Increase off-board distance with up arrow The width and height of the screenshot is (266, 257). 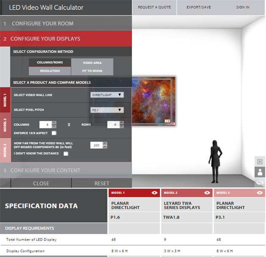(x=105, y=143)
